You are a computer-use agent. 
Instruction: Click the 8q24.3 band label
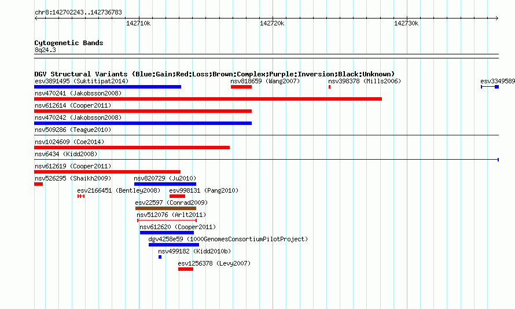point(45,50)
